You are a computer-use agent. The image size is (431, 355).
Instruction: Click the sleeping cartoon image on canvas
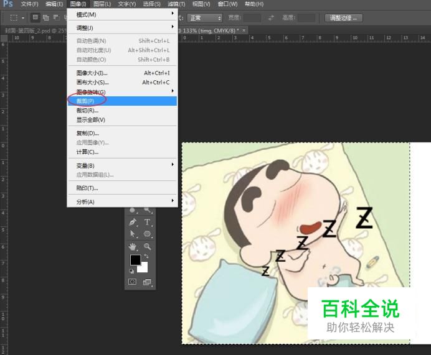click(x=296, y=243)
